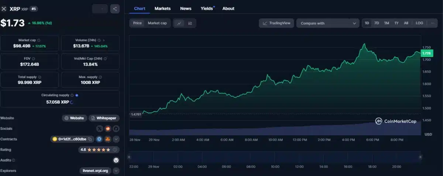Expand more contracts dropdown
Screen dimensions: 443x176
point(116,139)
